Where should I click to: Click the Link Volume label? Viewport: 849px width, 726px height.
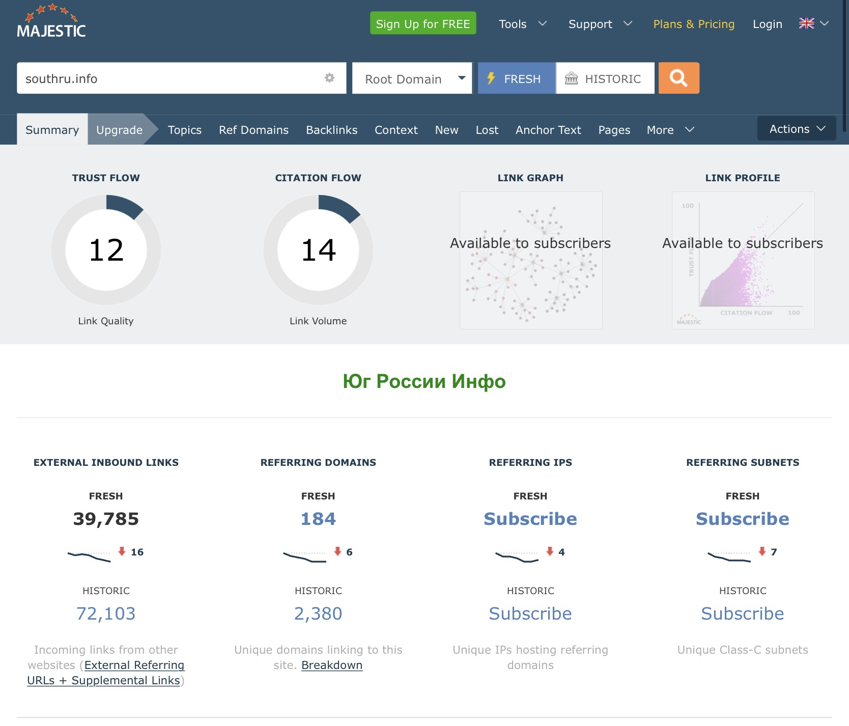click(318, 321)
